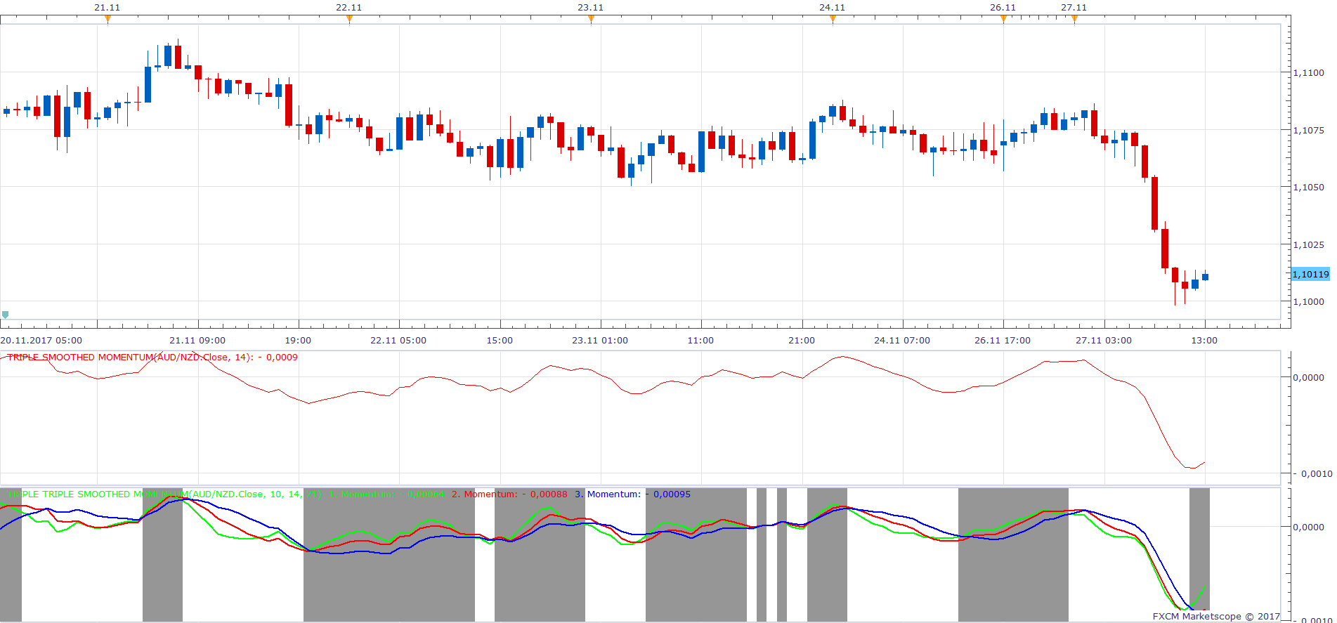This screenshot has height=623, width=1337.
Task: Click the 15:00 time axis label
Action: [500, 340]
